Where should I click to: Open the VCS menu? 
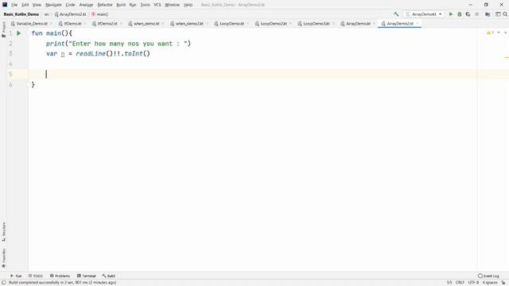(x=157, y=5)
